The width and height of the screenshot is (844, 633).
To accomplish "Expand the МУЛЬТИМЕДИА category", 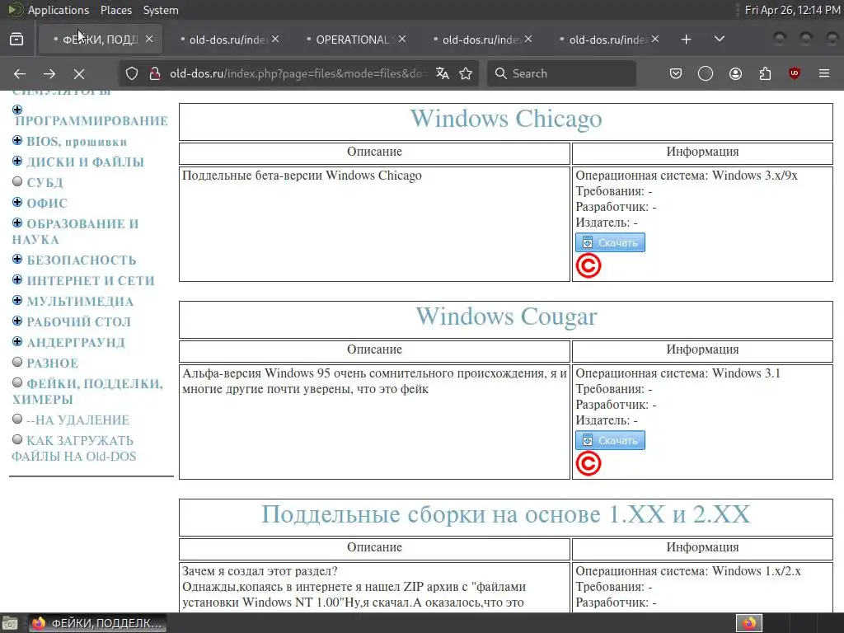I will [17, 300].
